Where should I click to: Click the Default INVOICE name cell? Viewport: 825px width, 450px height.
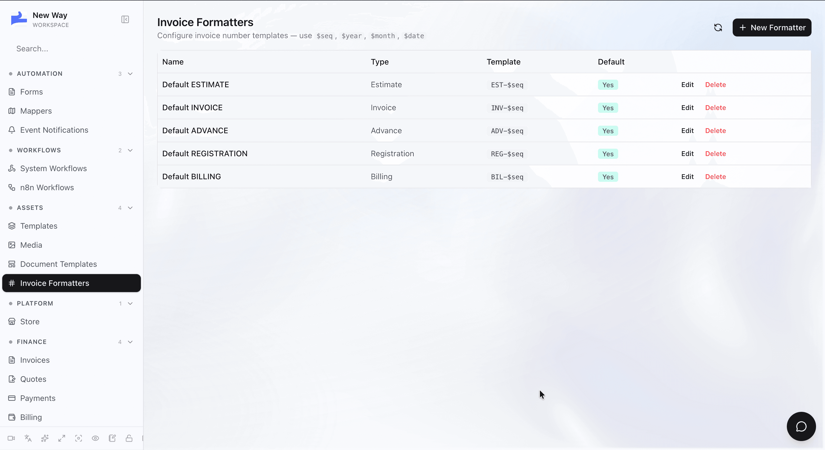pyautogui.click(x=192, y=108)
